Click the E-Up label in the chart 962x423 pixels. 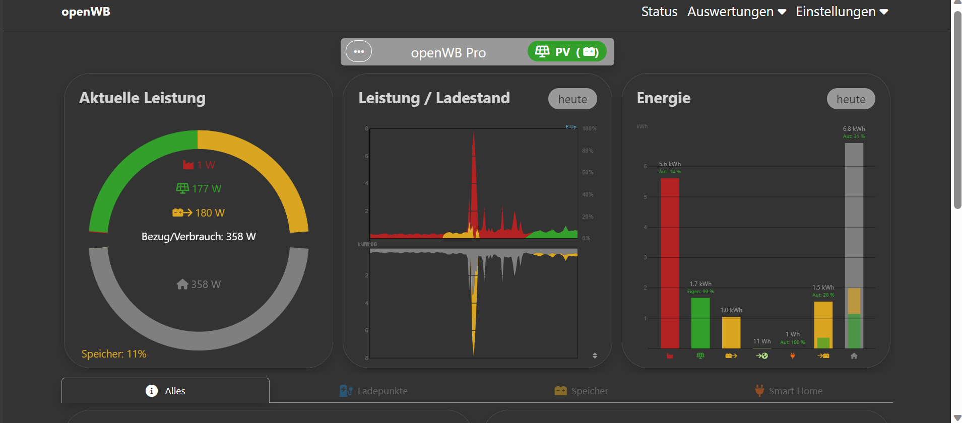coord(571,127)
